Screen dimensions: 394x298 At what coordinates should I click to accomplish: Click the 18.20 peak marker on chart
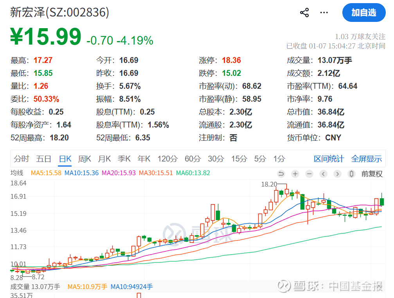269,184
